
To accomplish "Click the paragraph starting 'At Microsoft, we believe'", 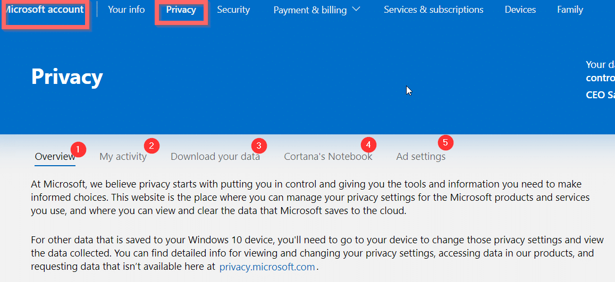I will coord(310,198).
